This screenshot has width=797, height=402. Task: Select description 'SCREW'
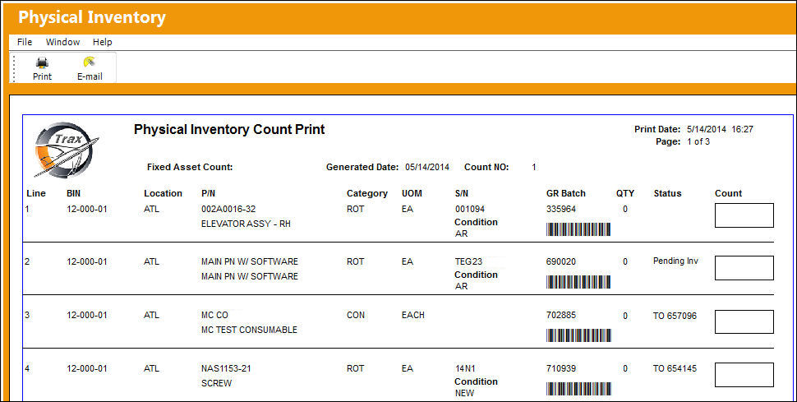point(217,383)
